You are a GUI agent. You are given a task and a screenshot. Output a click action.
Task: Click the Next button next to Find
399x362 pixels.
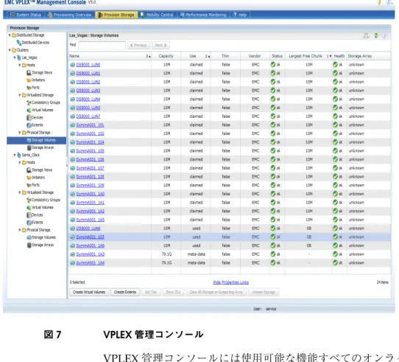[x=160, y=45]
